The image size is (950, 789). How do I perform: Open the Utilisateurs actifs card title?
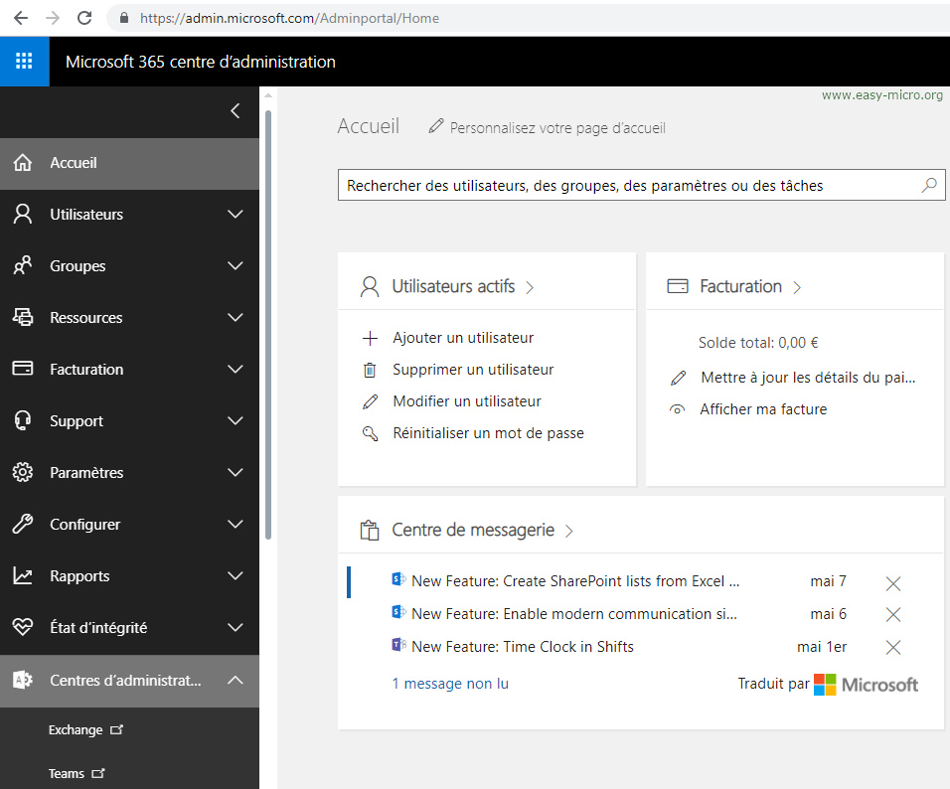point(453,286)
